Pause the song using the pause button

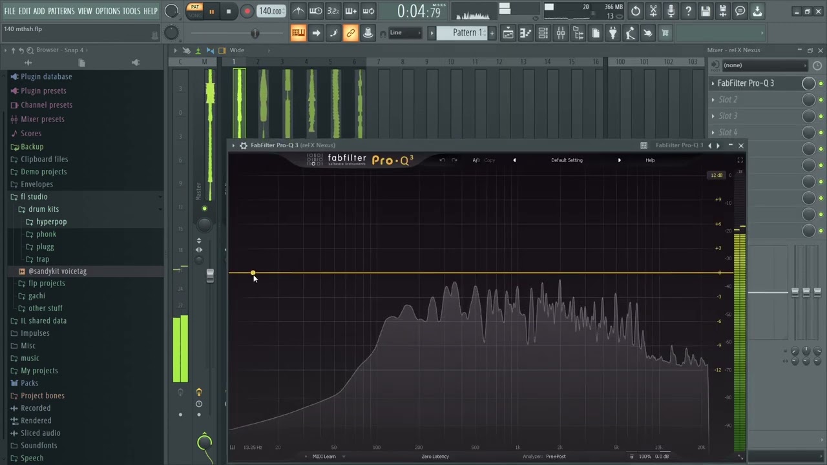pos(211,11)
